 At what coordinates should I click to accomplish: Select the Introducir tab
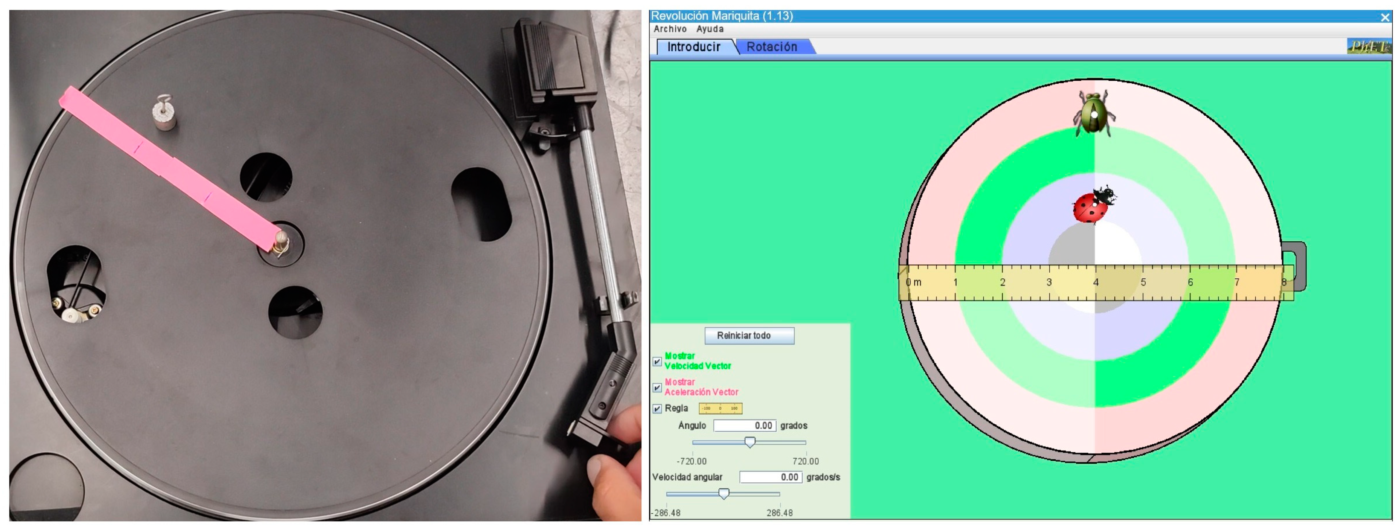[x=693, y=47]
